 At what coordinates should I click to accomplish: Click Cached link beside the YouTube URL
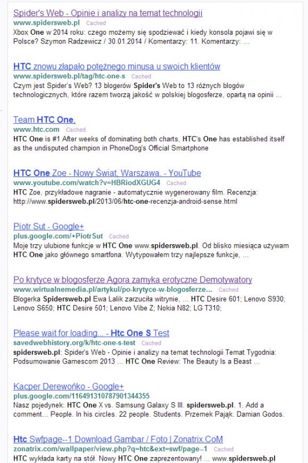pyautogui.click(x=176, y=183)
